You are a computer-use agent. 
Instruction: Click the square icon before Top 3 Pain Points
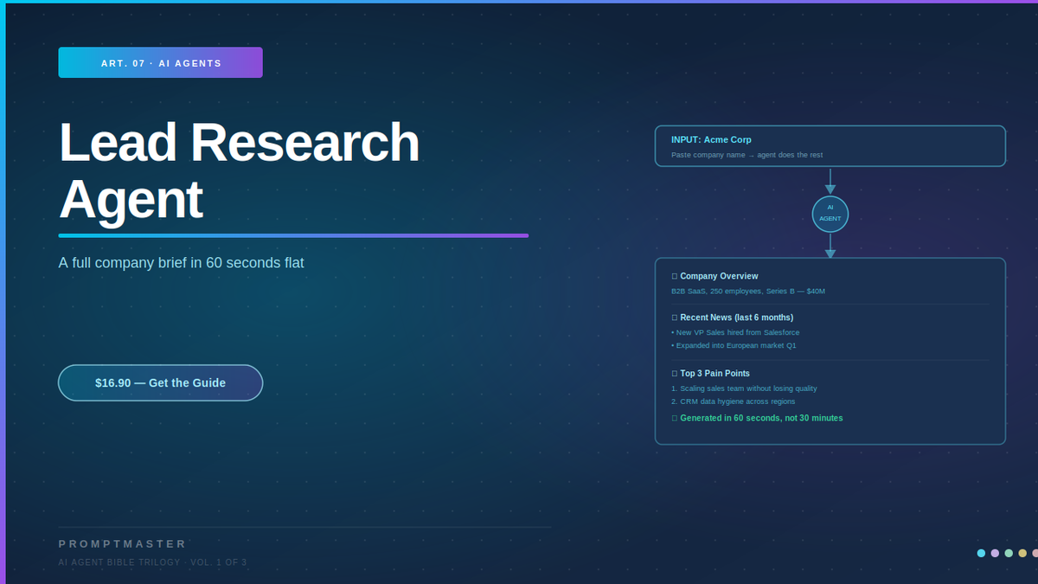pos(675,373)
